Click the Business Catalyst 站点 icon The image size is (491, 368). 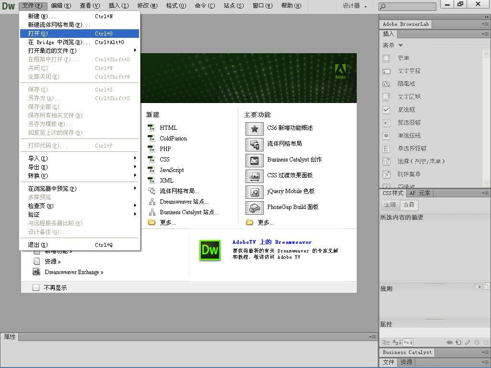click(x=152, y=212)
